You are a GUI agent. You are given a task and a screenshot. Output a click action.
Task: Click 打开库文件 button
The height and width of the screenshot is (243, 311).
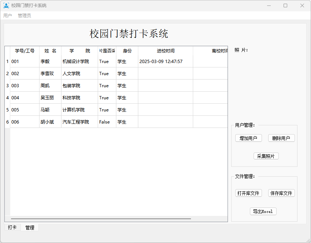coord(248,193)
